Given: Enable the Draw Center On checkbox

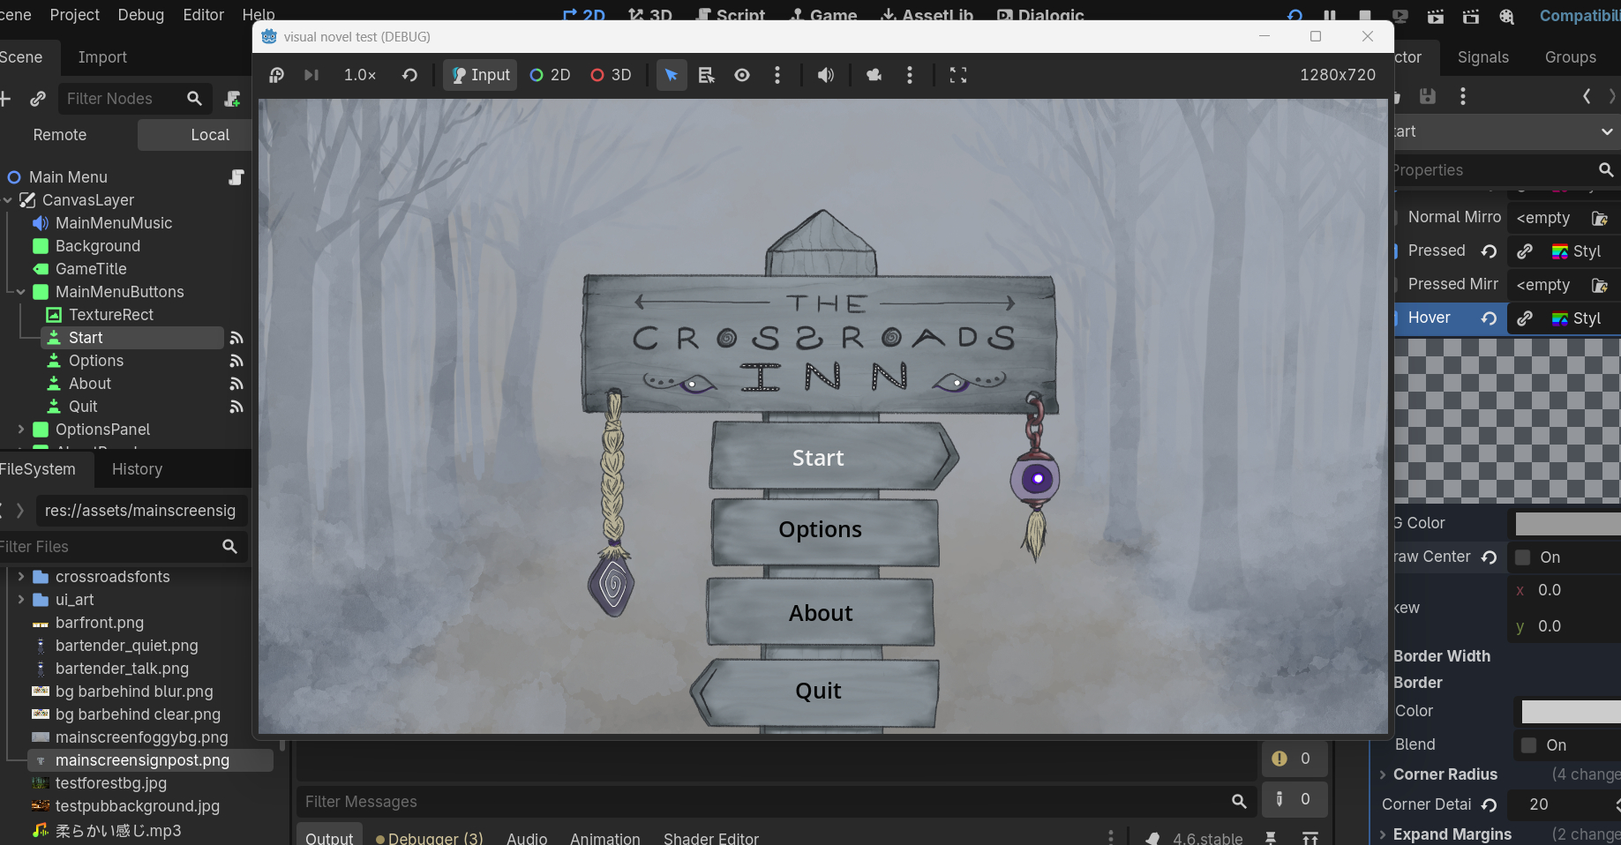Looking at the screenshot, I should tap(1522, 557).
